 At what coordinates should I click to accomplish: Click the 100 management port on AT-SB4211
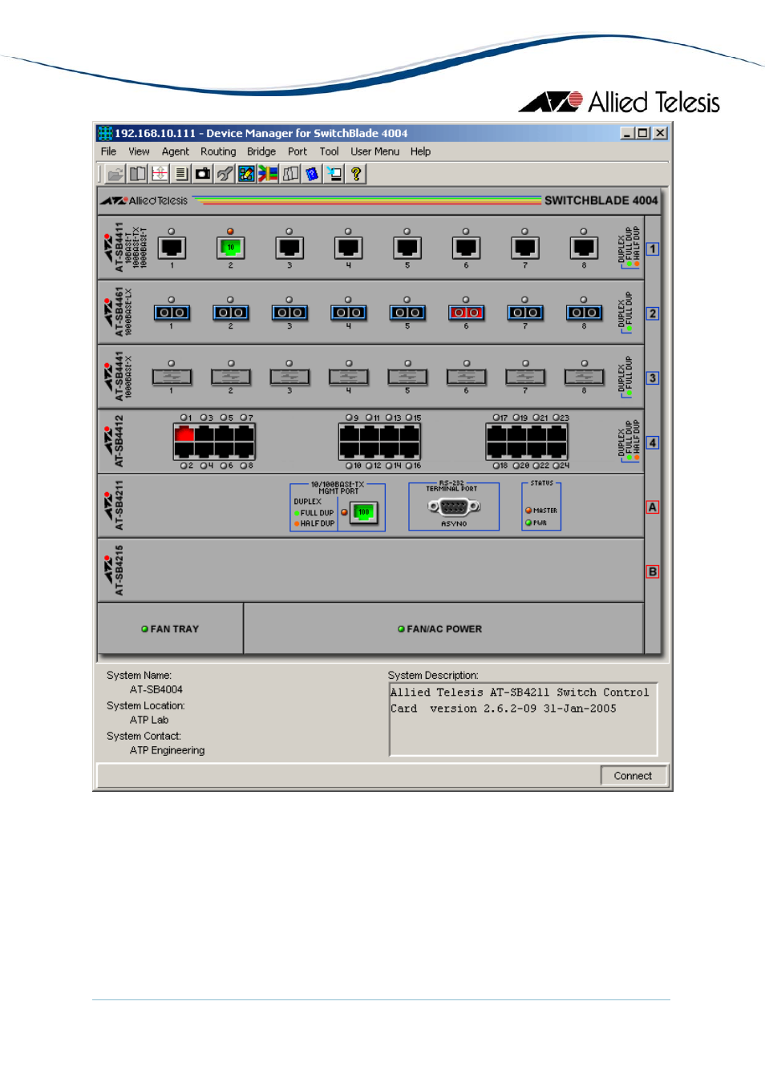pos(364,512)
